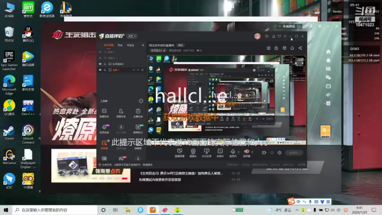Screen dimensions: 382x215
Task: Expand hidden system tray icons chevron
Action: (x=297, y=210)
